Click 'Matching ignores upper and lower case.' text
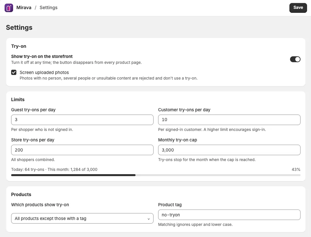This screenshot has width=311, height=237. tap(195, 225)
